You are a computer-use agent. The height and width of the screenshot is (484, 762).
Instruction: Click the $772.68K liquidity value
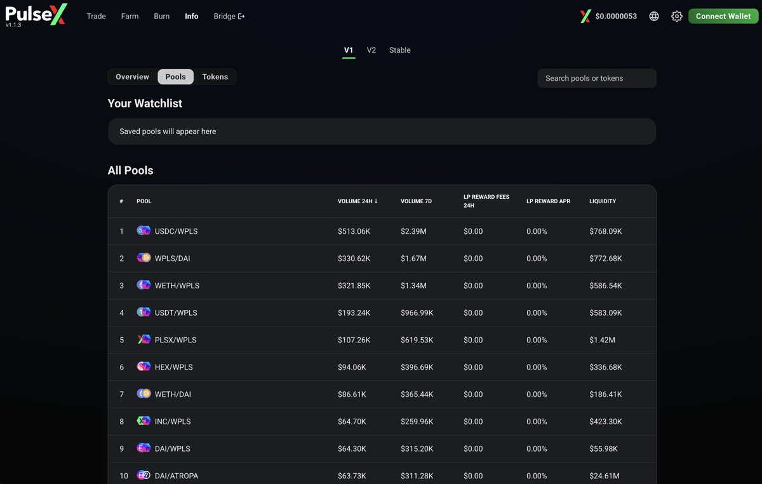tap(606, 259)
